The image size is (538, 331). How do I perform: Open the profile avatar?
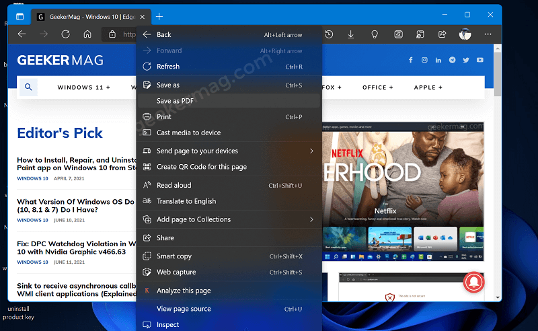point(465,34)
